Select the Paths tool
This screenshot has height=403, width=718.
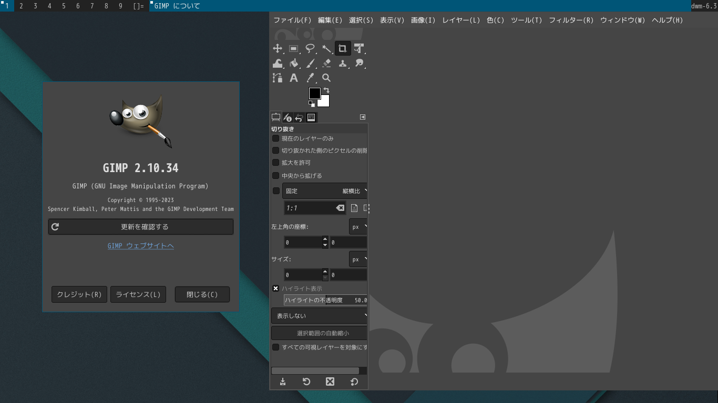click(278, 78)
